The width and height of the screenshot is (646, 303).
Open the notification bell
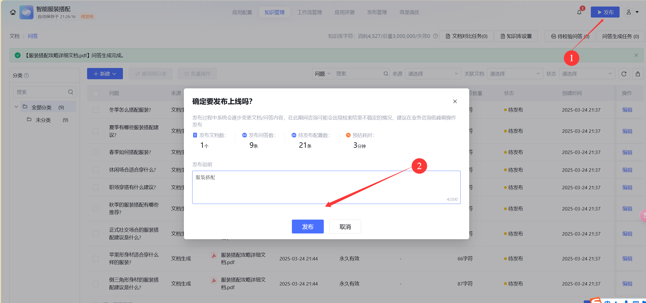(579, 12)
